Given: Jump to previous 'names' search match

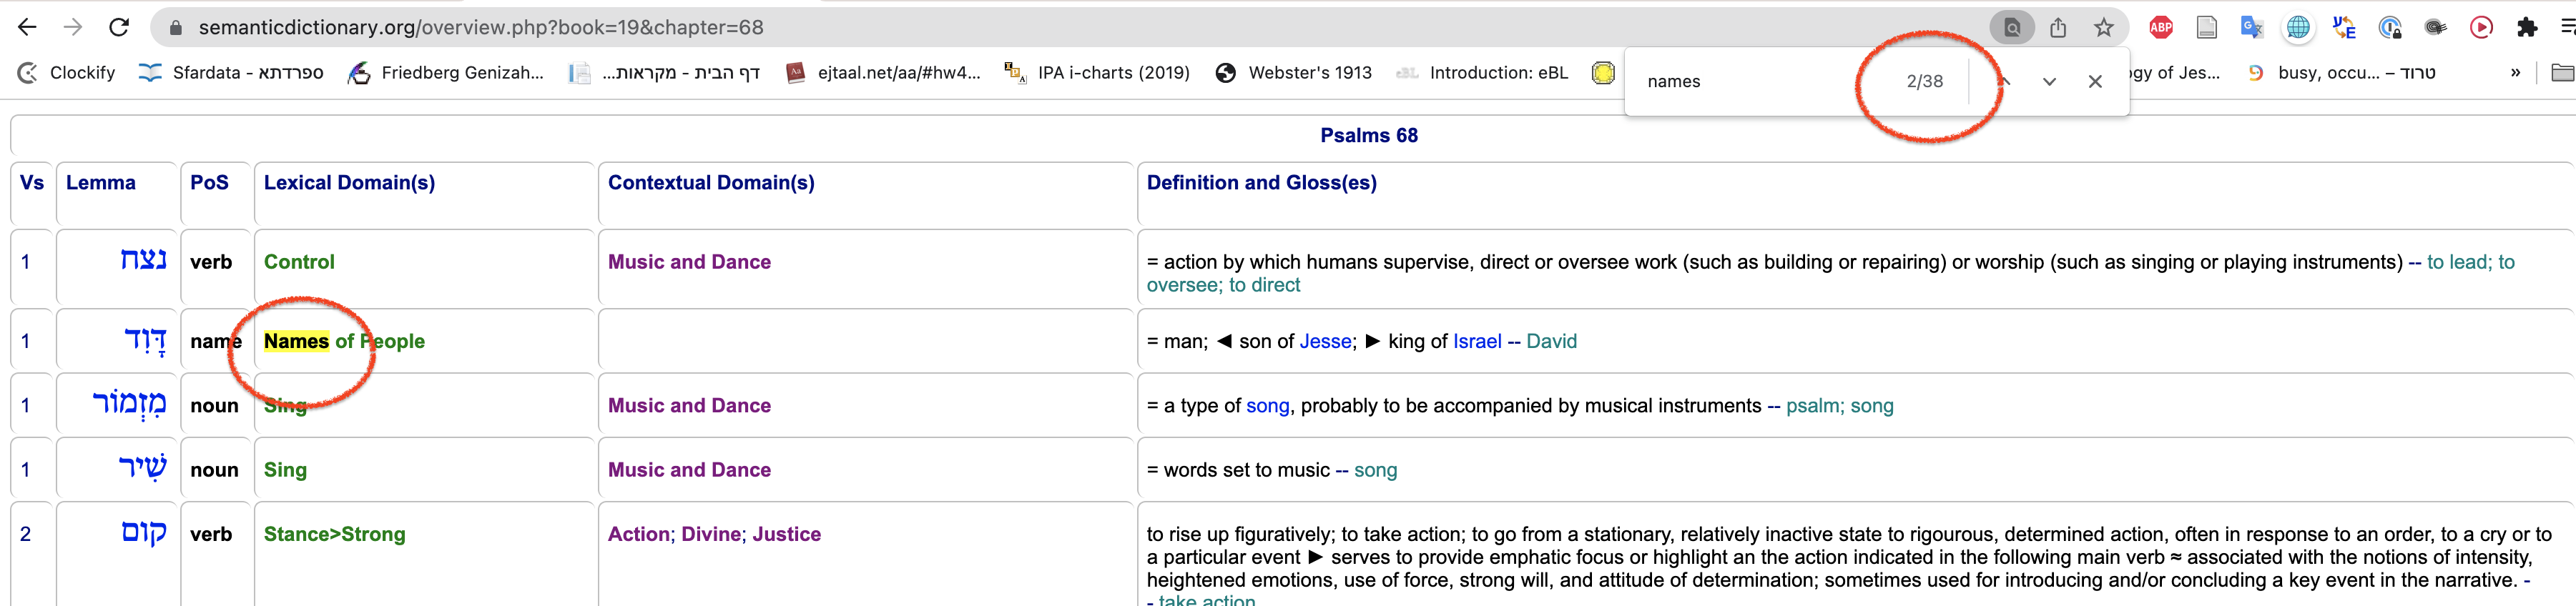Looking at the screenshot, I should pos(2005,82).
